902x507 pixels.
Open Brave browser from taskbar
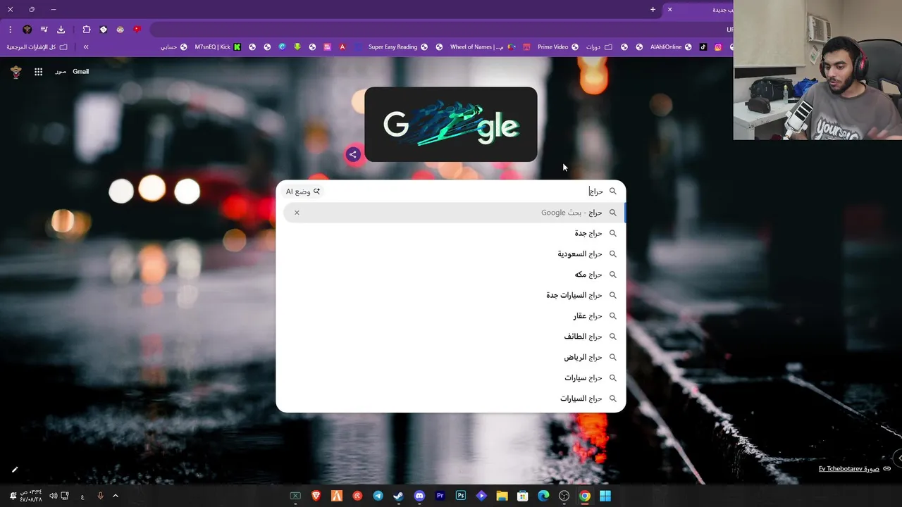coord(316,496)
